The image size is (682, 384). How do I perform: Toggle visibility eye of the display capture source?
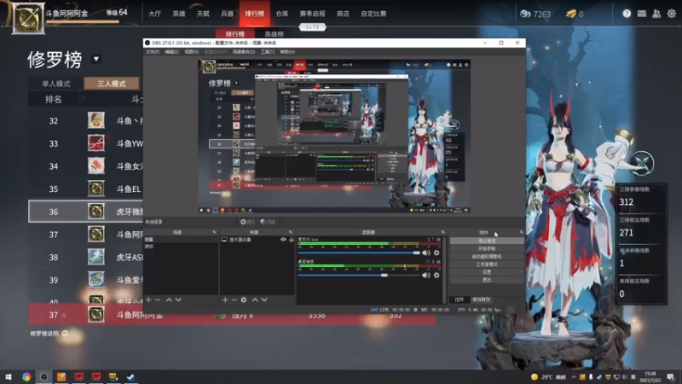(284, 240)
